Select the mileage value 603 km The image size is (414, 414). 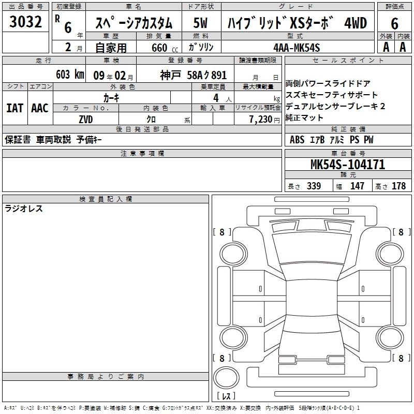[69, 74]
